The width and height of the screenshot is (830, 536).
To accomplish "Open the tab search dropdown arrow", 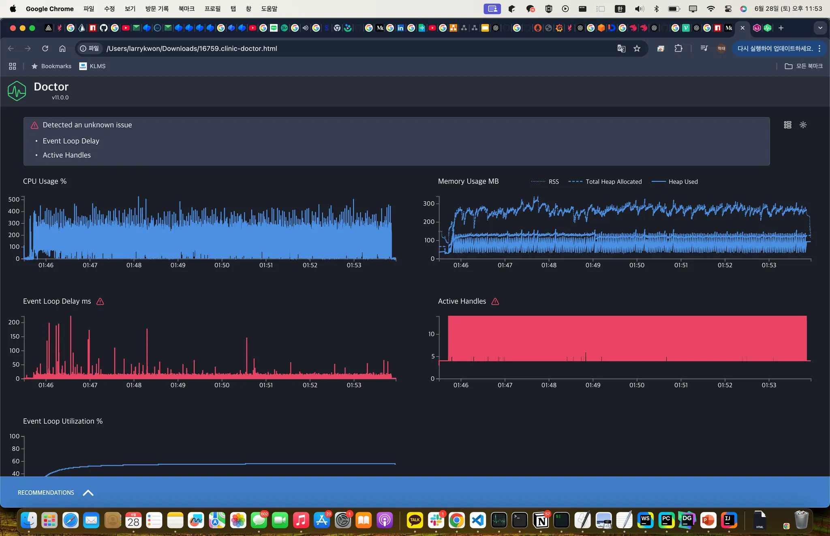I will tap(820, 28).
